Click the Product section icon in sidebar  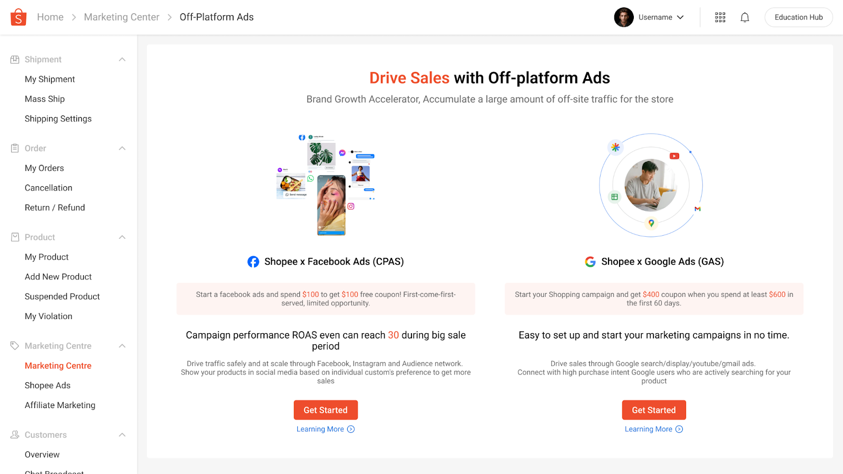coord(15,237)
